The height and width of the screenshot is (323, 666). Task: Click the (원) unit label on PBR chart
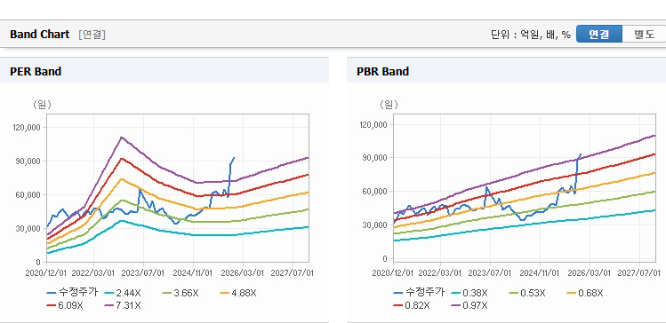tap(389, 105)
